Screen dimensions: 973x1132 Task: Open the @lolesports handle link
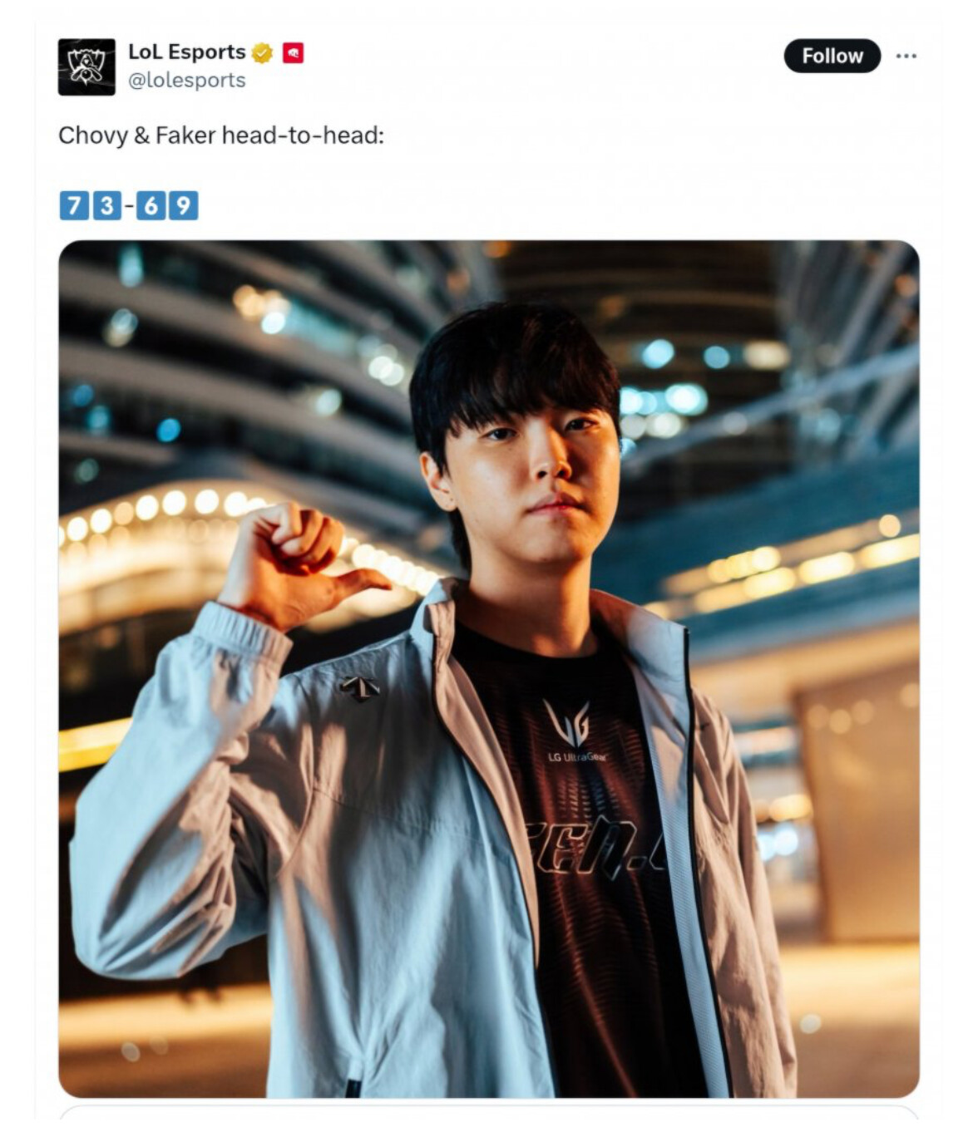coord(186,81)
